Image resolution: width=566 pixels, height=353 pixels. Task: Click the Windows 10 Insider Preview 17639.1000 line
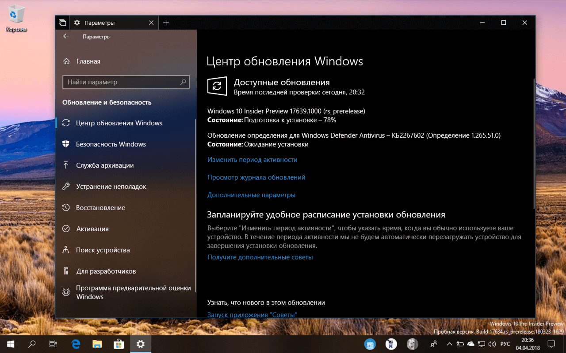coord(286,111)
